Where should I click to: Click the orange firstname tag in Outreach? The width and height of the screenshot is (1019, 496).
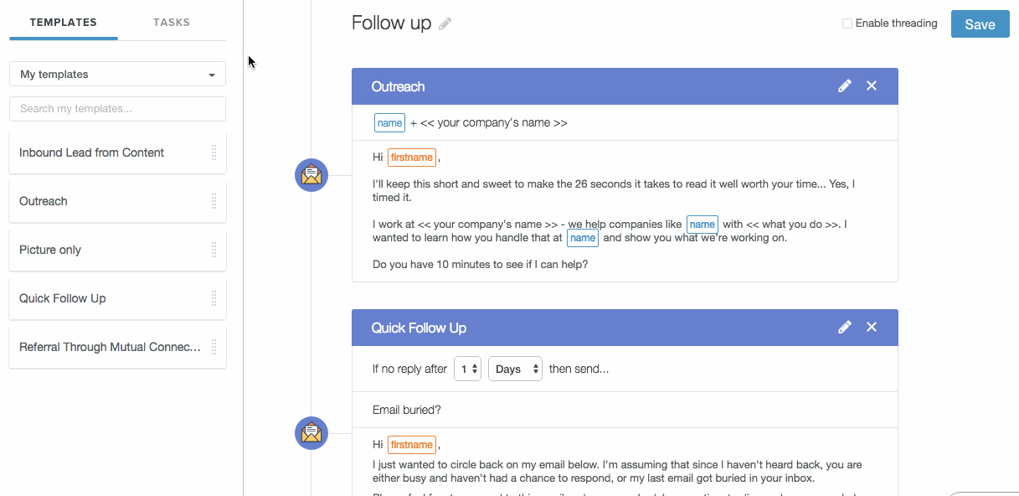pos(412,158)
